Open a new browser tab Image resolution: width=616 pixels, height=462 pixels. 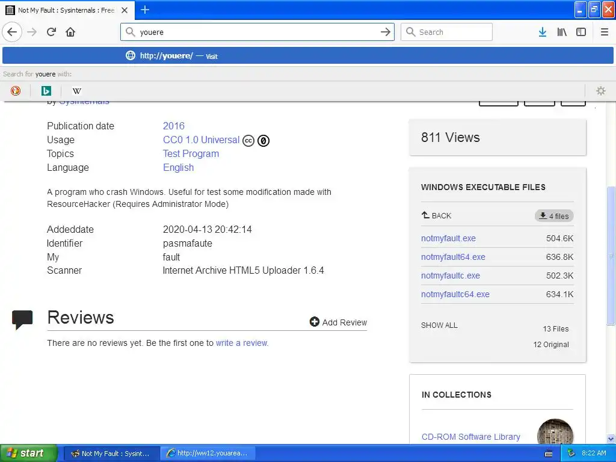(144, 10)
